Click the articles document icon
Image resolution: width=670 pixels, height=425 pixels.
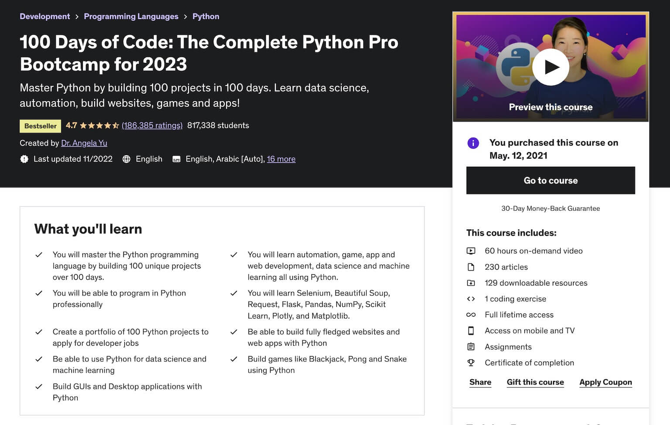(472, 267)
